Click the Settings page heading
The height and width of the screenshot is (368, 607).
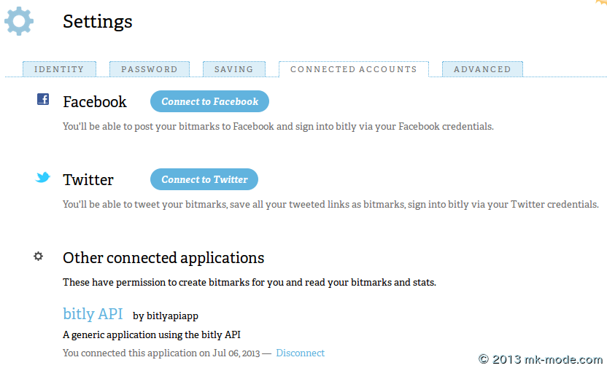[98, 22]
